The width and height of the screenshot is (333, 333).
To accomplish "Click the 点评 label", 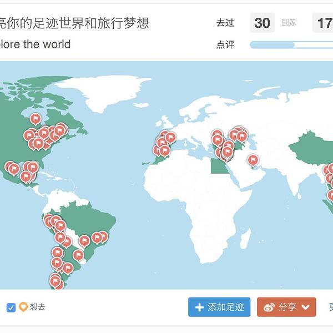I will pyautogui.click(x=225, y=45).
